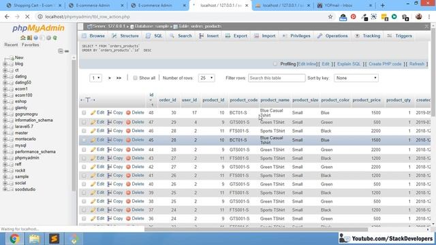The height and width of the screenshot is (245, 436).
Task: Go back with browser arrow
Action: pos(7,16)
